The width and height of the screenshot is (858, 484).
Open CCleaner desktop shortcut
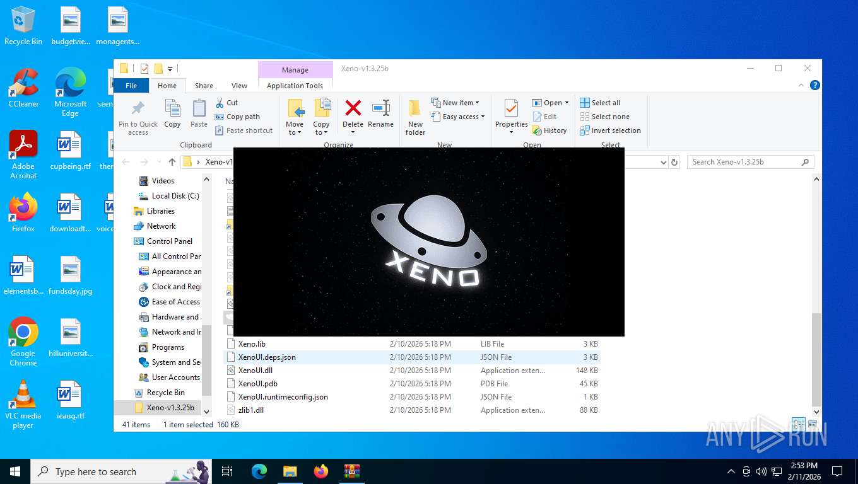click(23, 88)
